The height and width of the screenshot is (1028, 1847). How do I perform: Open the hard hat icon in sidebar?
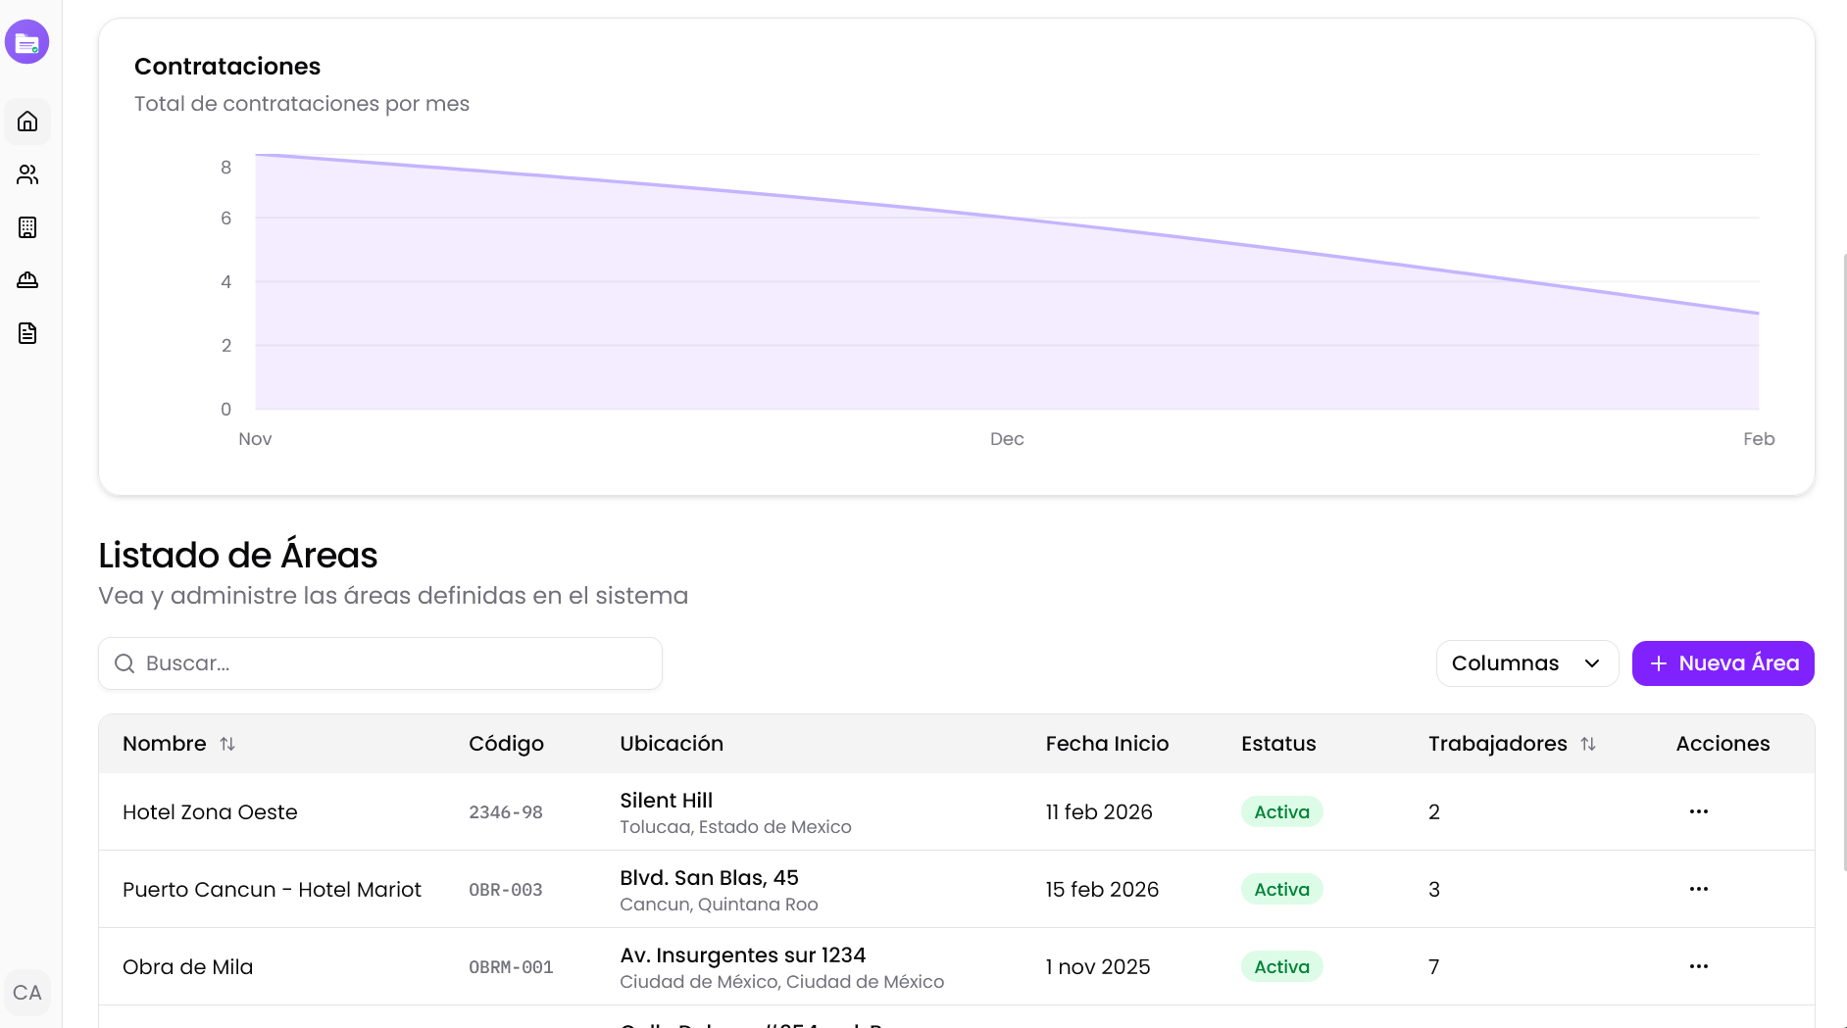point(27,280)
